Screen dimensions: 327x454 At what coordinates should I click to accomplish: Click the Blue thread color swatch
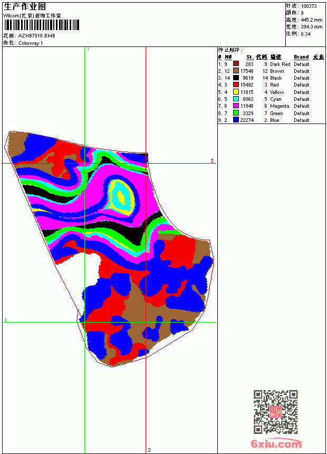(236, 120)
